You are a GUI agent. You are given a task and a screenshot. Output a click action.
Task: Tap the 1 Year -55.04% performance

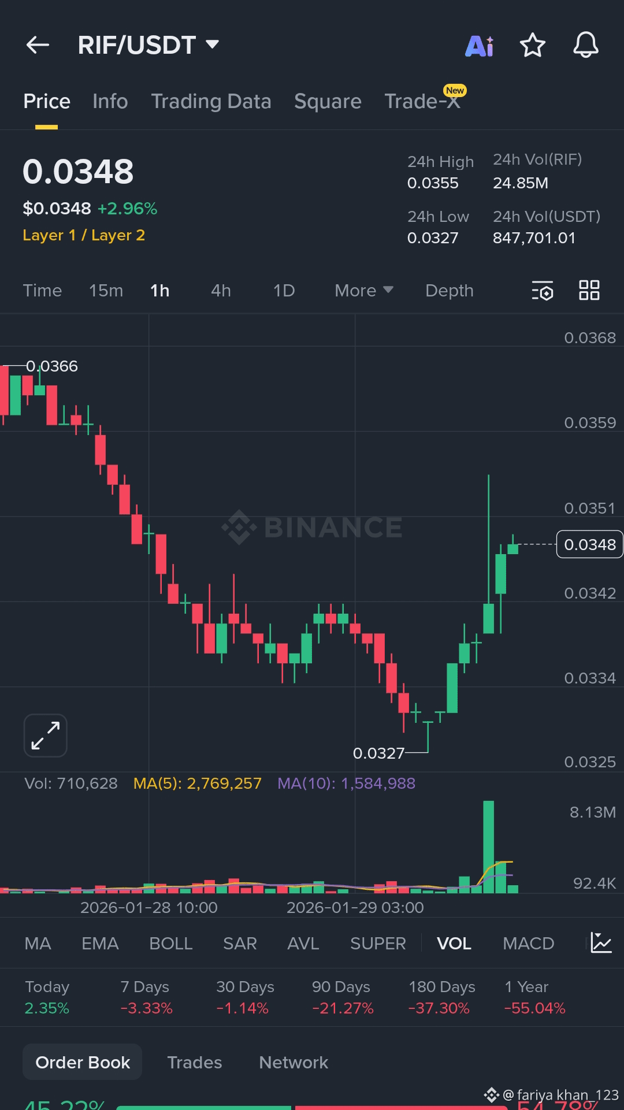[535, 997]
